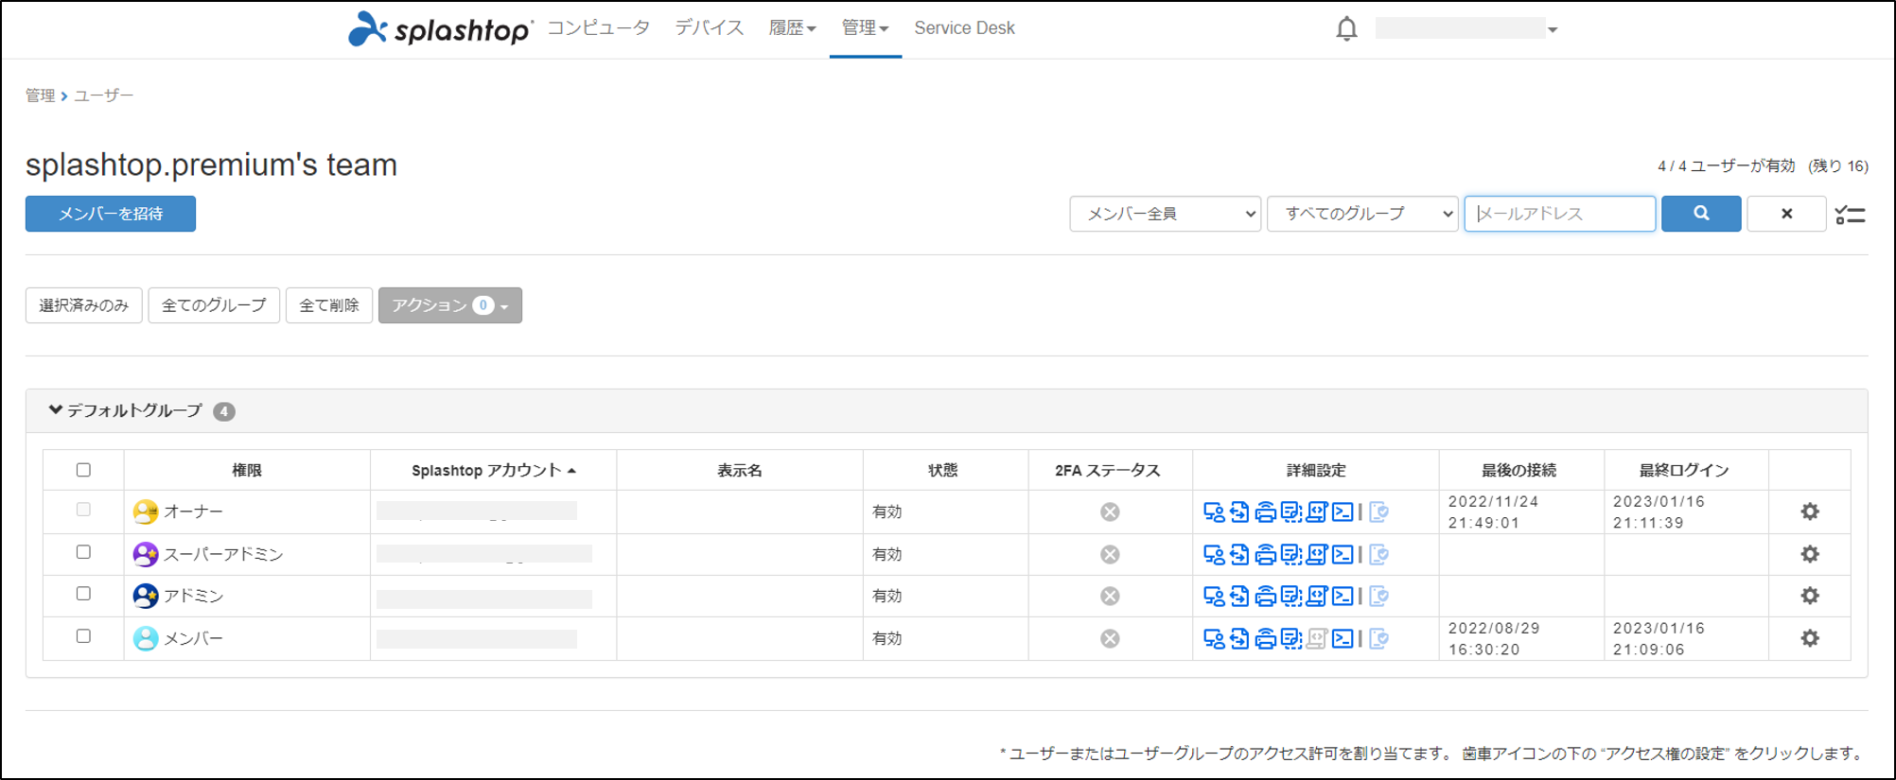Open the gear settings for the メンバー row

[x=1810, y=638]
